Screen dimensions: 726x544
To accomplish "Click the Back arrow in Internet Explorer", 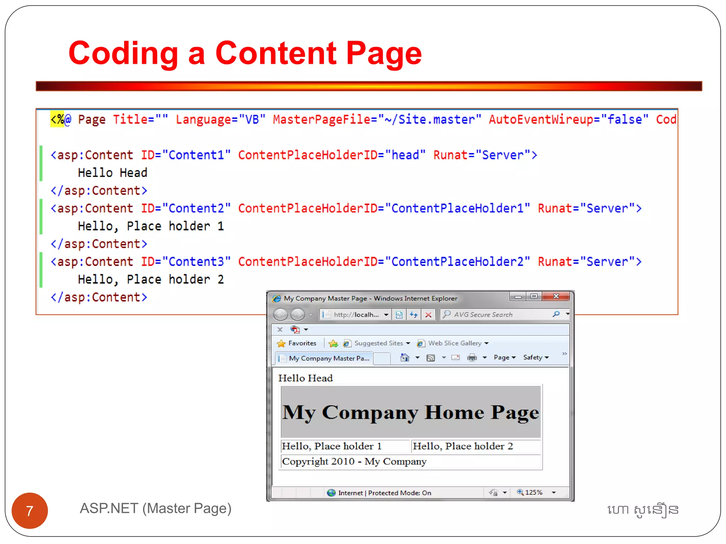I will [x=281, y=314].
